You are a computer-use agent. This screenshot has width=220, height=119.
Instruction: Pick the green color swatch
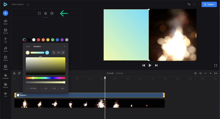53,40
